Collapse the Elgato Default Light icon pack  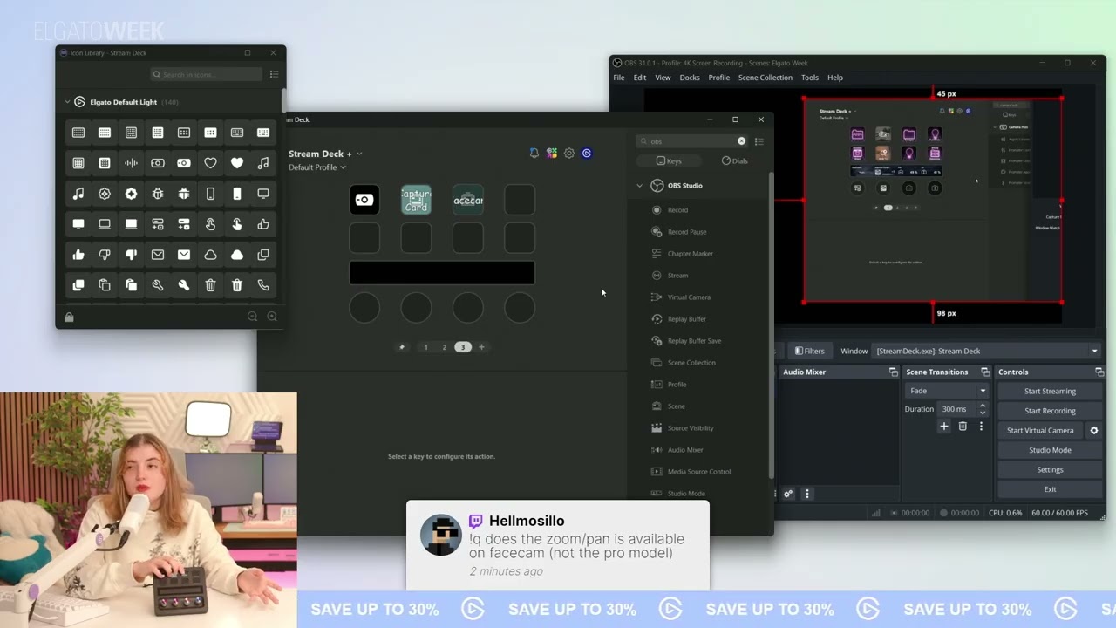pos(67,102)
